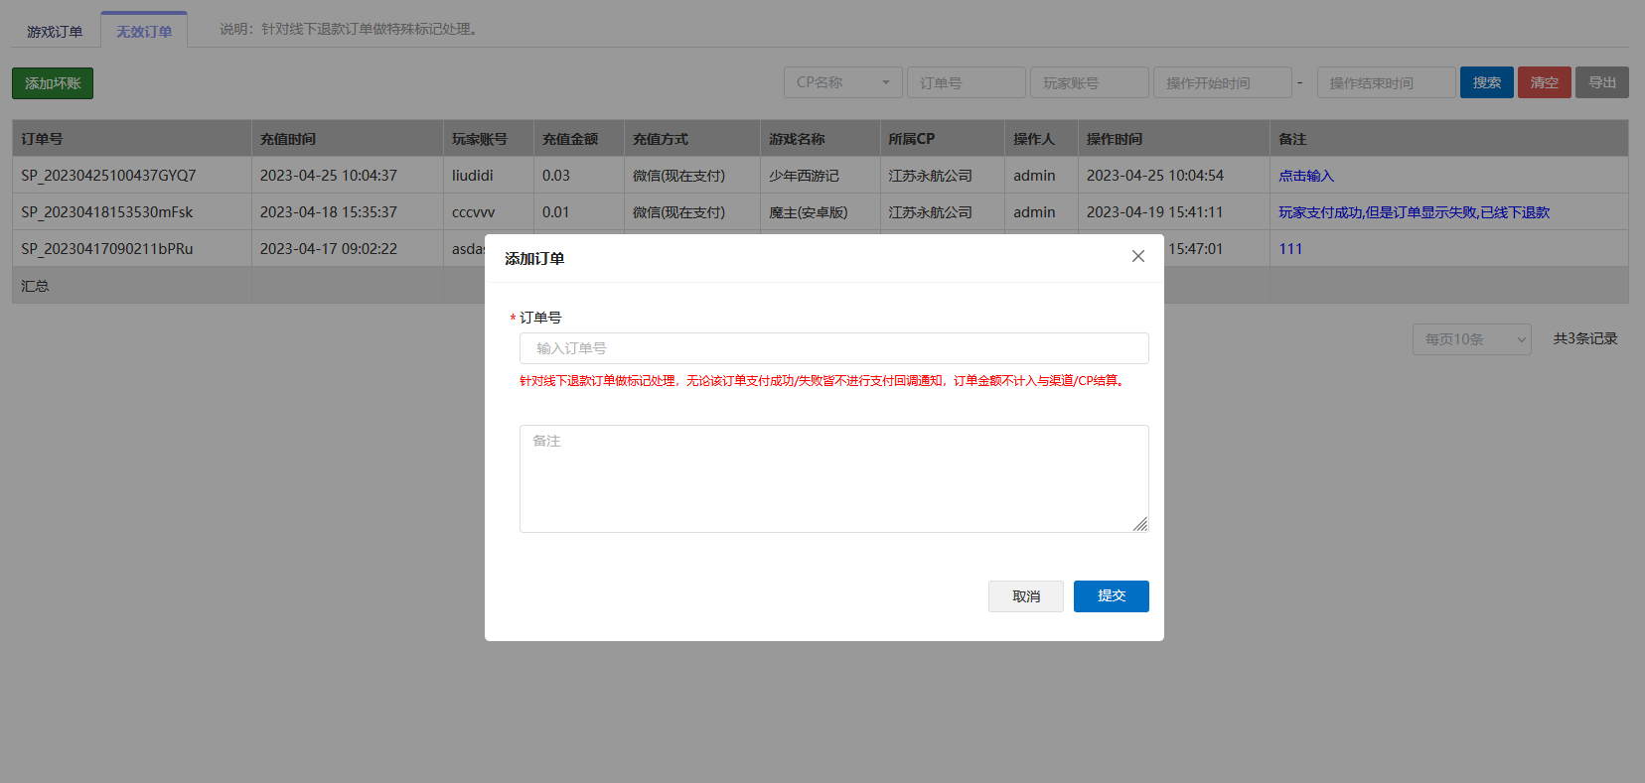Screen dimensions: 1645x783
Task: Click the 导出 export button
Action: (x=1602, y=82)
